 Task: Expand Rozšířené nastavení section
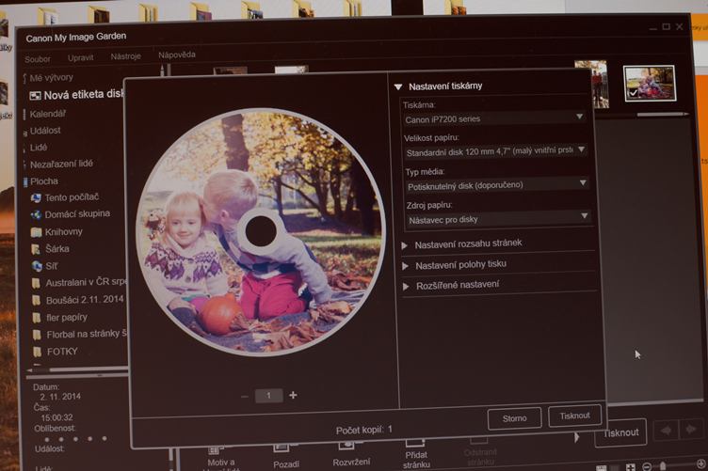[x=406, y=286]
